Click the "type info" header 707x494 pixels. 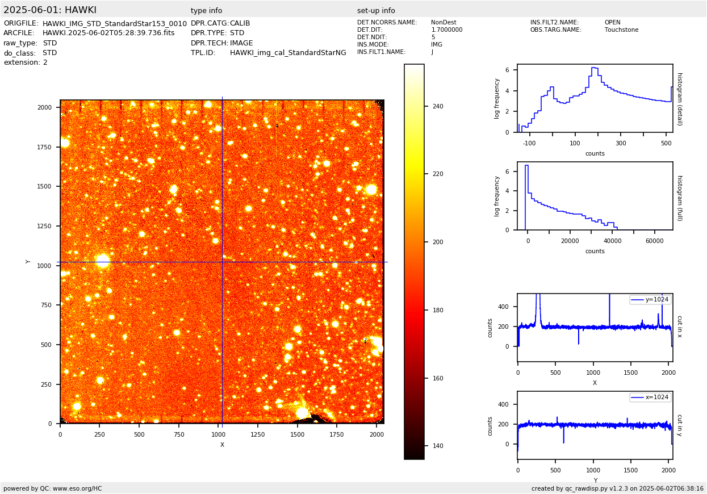(x=206, y=11)
